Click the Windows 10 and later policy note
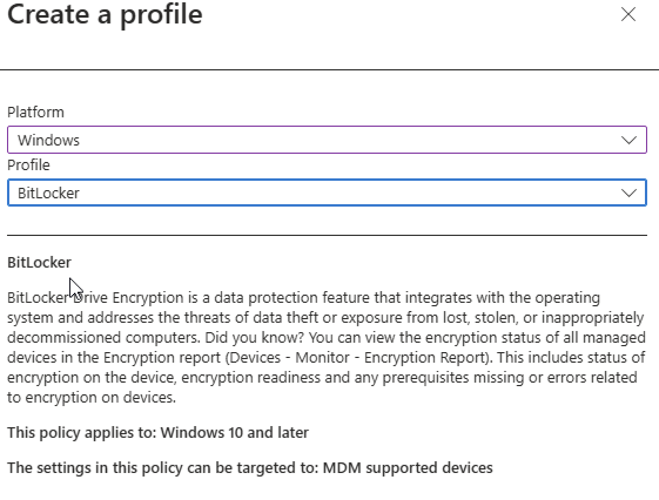 tap(159, 433)
